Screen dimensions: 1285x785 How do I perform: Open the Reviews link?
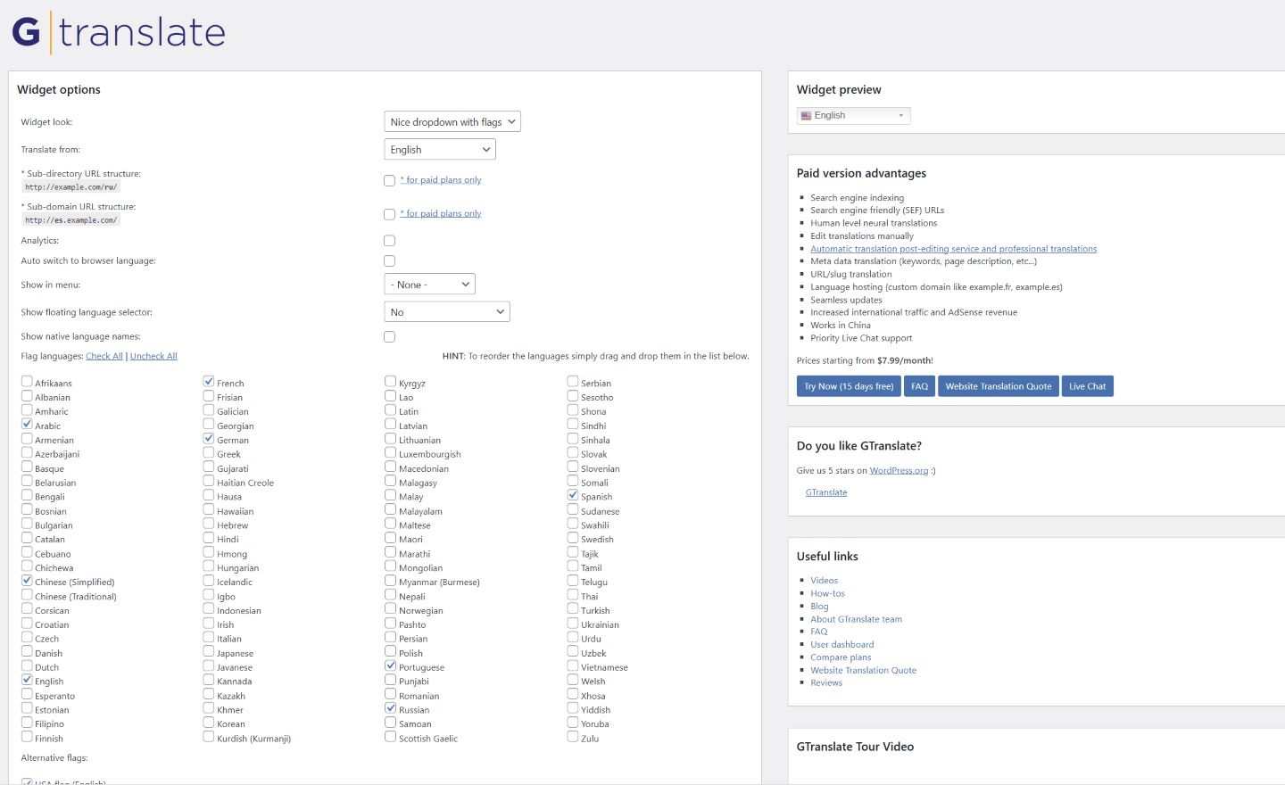(x=826, y=683)
